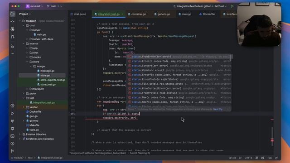Open the Git tool window

pyautogui.click(x=12, y=151)
